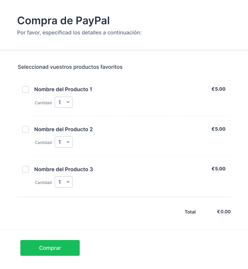
Task: Click the chevron arrow in Producto 3 quantity
Action: [68, 182]
